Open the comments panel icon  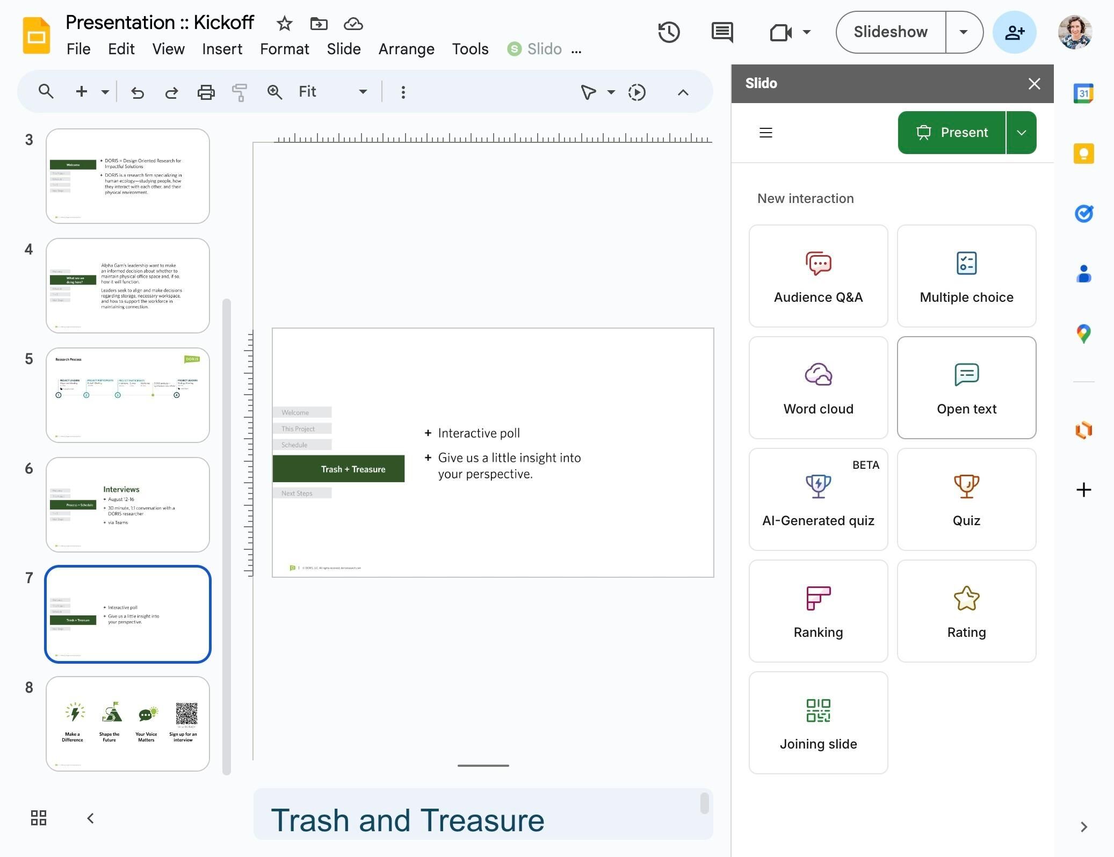click(722, 32)
